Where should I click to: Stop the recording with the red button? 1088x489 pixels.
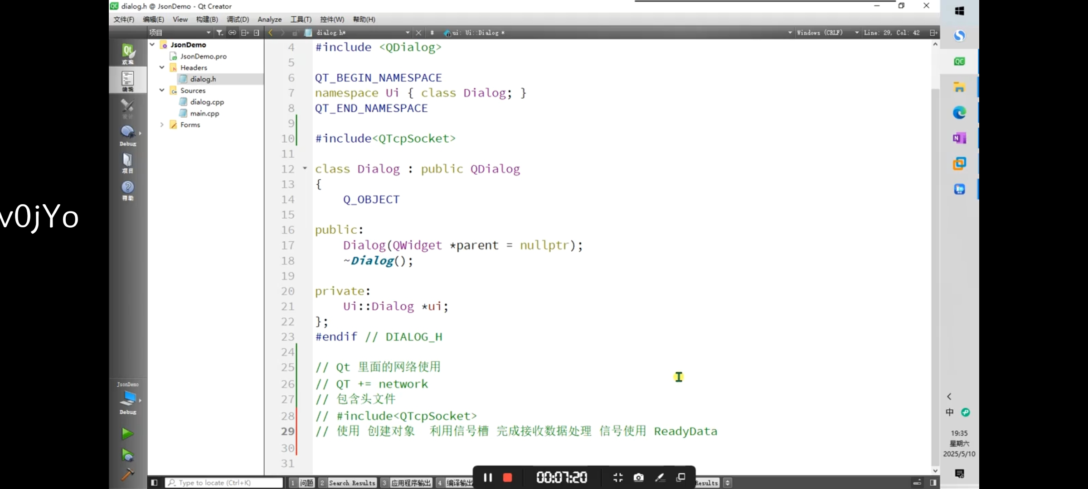508,478
